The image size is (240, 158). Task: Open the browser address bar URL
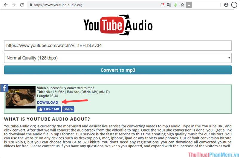58,5
